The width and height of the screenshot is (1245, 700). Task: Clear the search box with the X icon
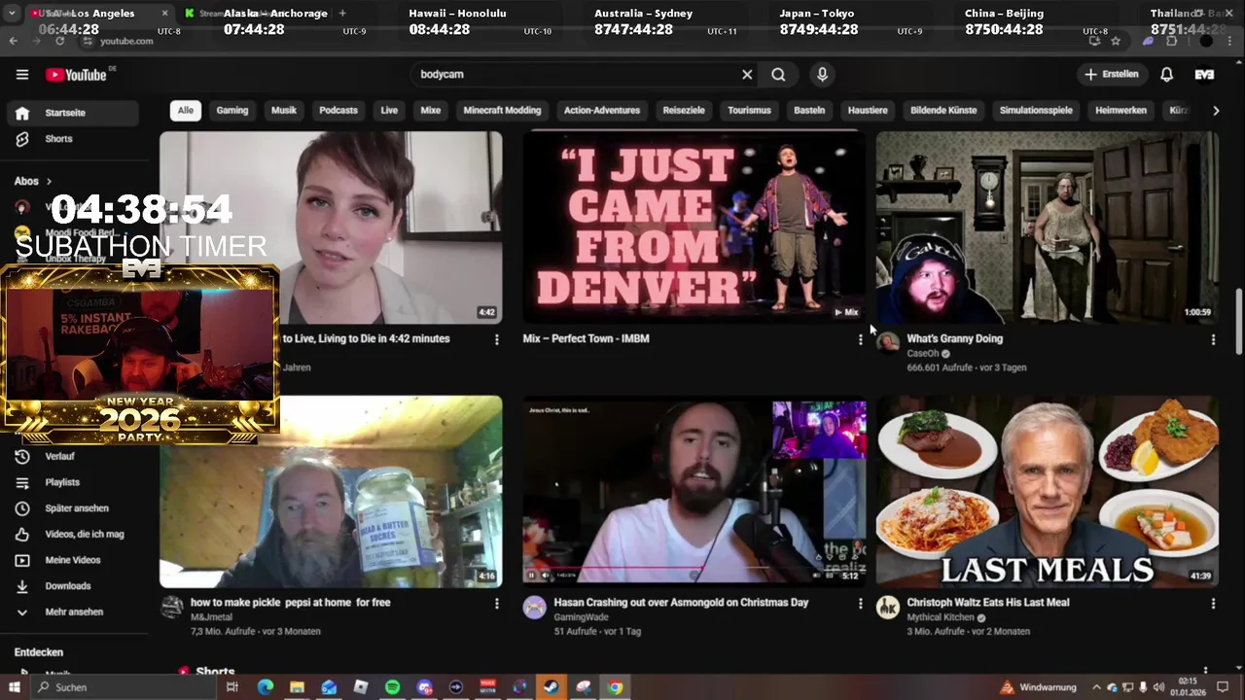(747, 74)
